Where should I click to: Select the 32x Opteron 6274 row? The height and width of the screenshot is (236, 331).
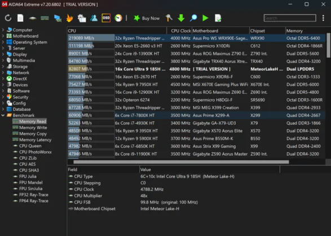(x=196, y=99)
